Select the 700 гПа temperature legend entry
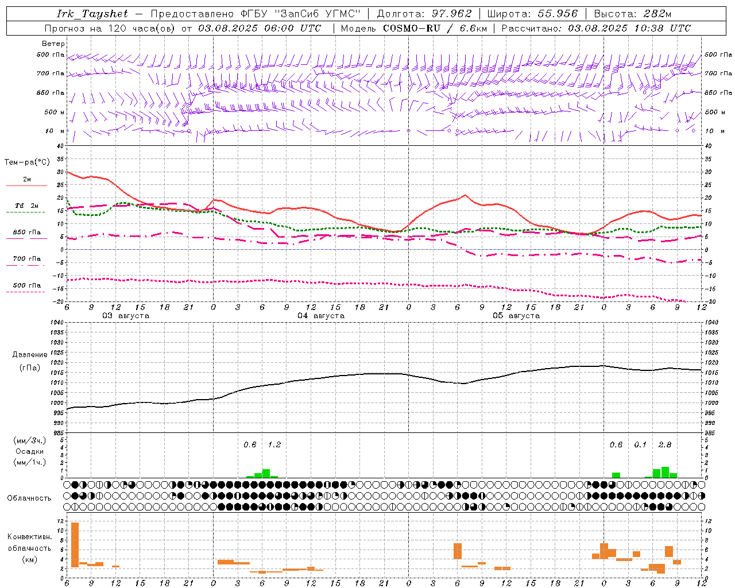Image resolution: width=735 pixels, height=588 pixels. pos(27,258)
